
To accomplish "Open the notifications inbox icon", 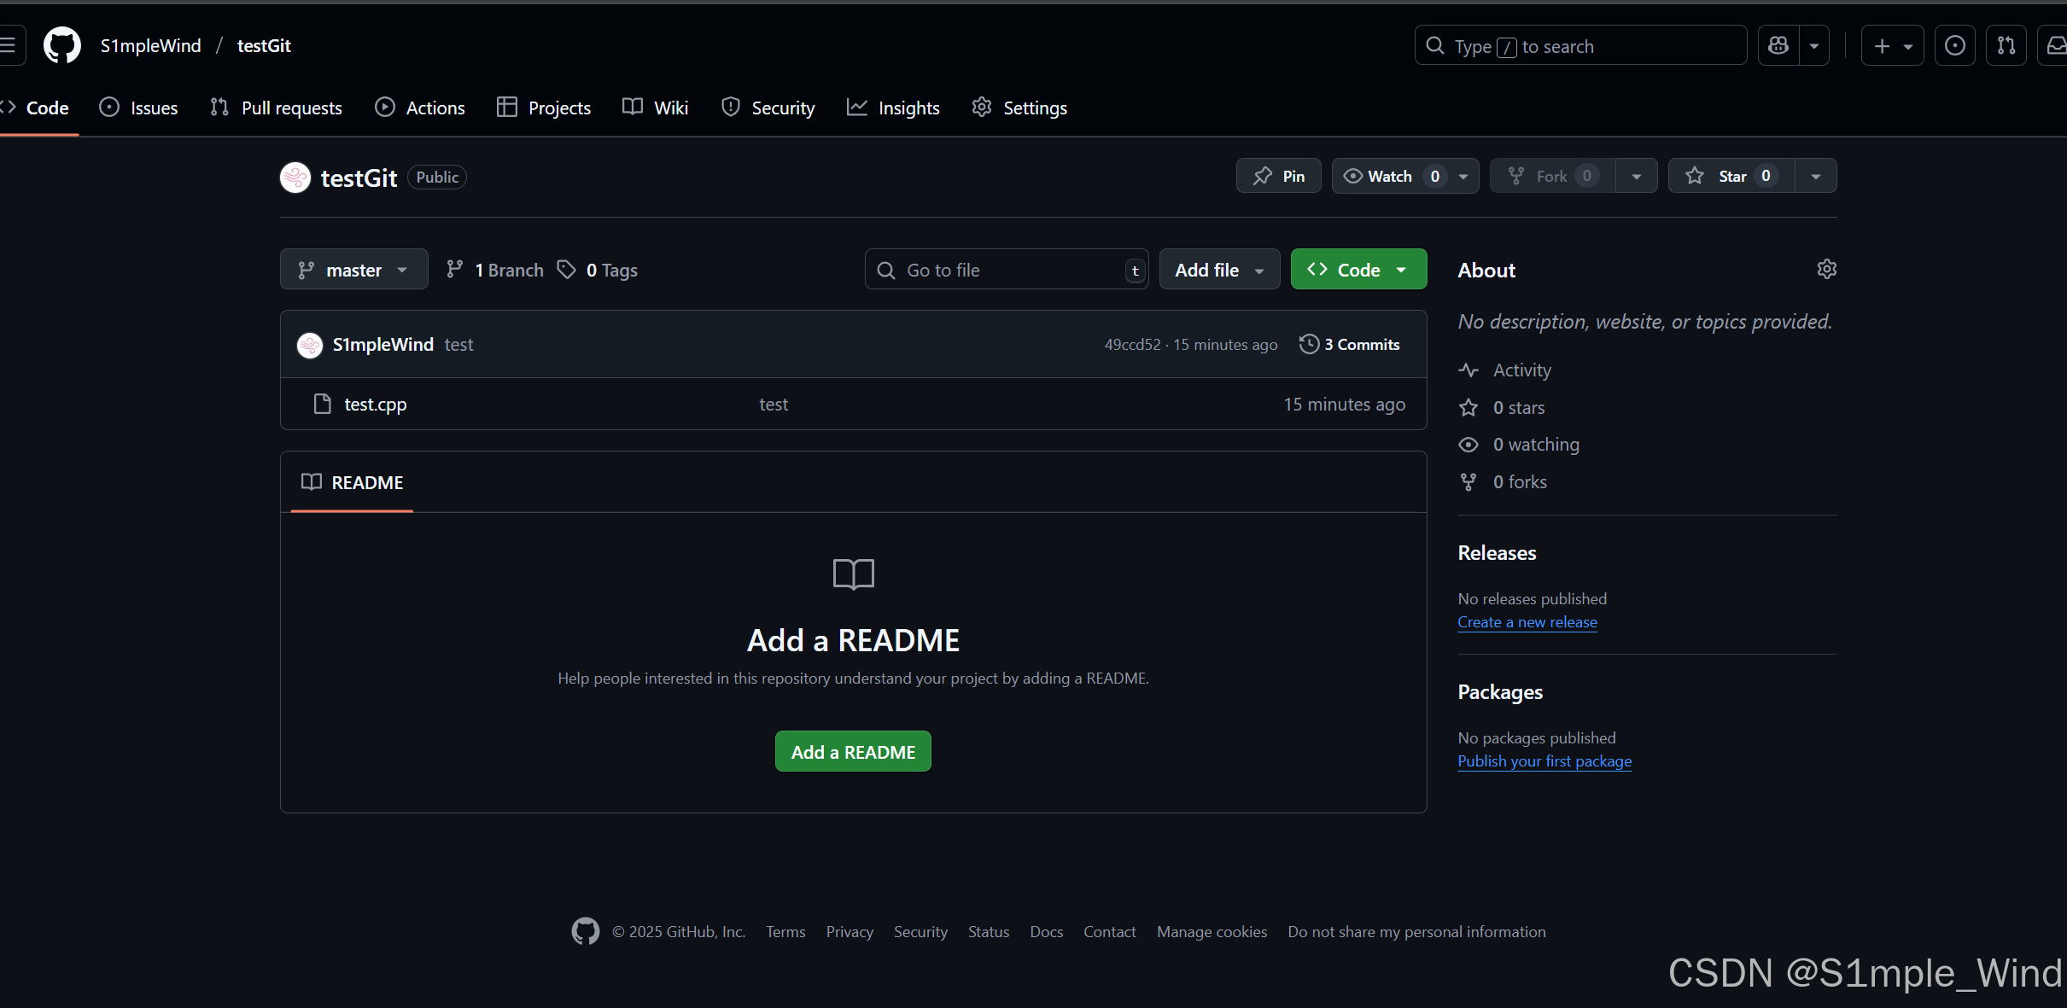I will tap(2055, 46).
